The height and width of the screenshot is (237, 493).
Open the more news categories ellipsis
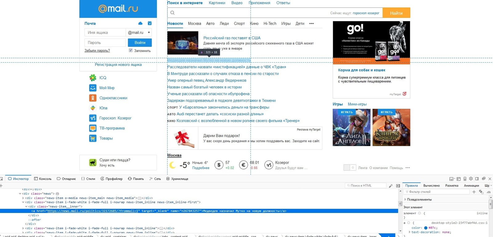(x=312, y=23)
